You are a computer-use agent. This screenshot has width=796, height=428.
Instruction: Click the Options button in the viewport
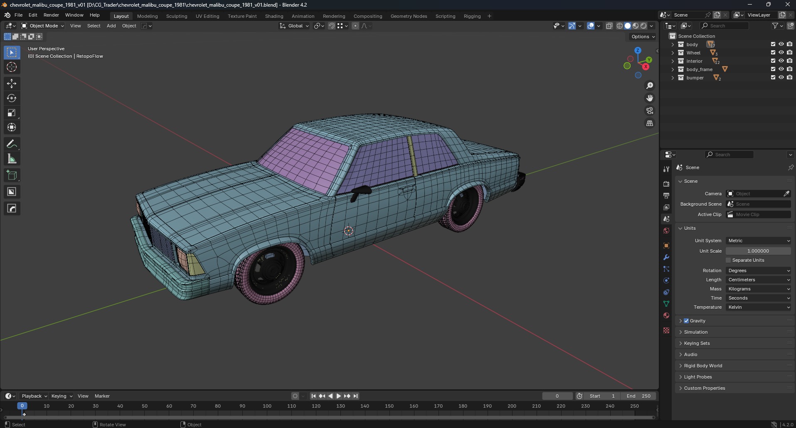click(643, 37)
